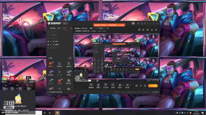Toggle lock on 全屏 1 layer
This screenshot has width=206, height=115.
pyautogui.click(x=51, y=41)
